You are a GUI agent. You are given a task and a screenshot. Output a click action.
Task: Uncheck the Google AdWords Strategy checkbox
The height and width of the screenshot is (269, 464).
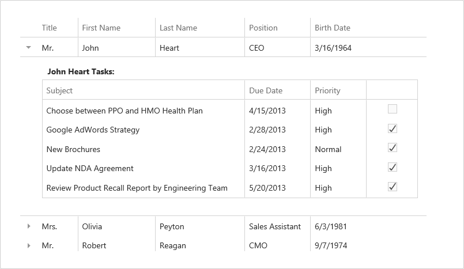pyautogui.click(x=393, y=128)
